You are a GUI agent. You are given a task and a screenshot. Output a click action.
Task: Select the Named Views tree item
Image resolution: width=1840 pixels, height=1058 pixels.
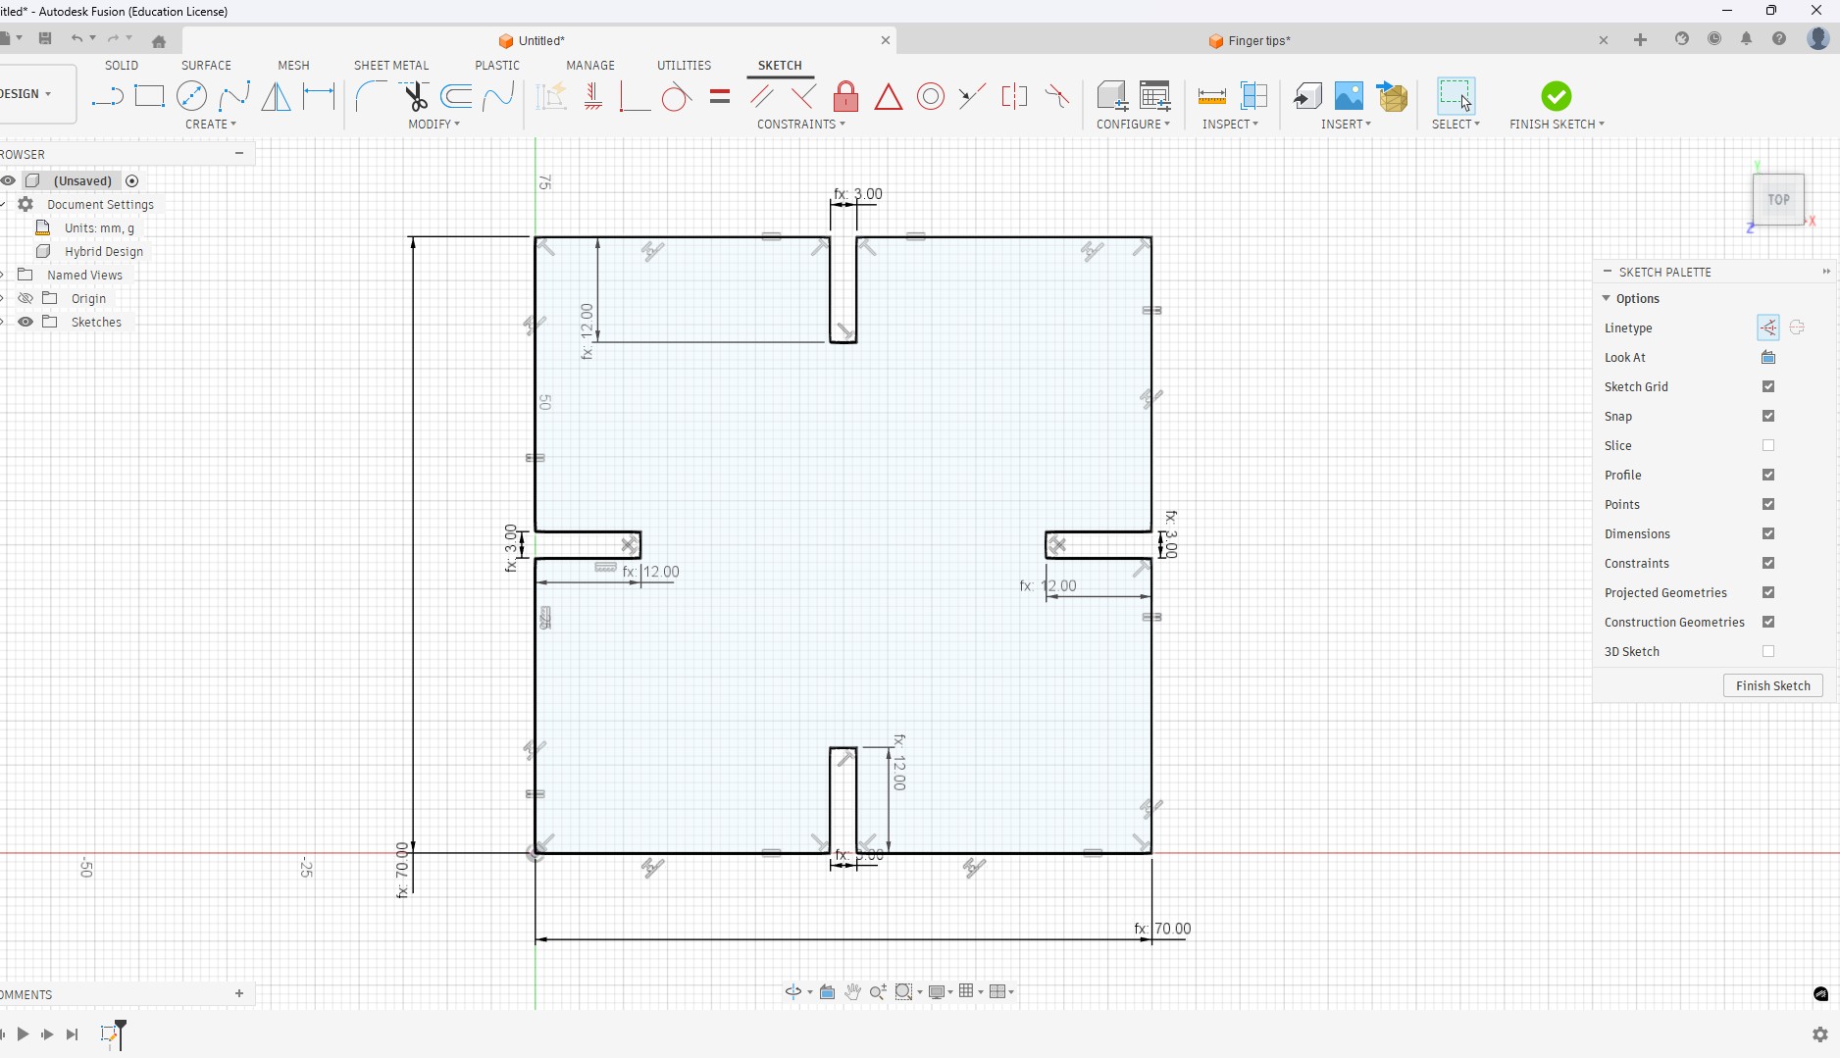84,275
